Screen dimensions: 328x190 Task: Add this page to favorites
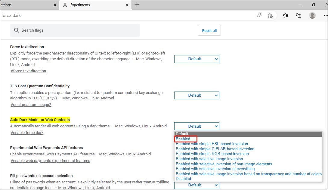[x=270, y=15]
